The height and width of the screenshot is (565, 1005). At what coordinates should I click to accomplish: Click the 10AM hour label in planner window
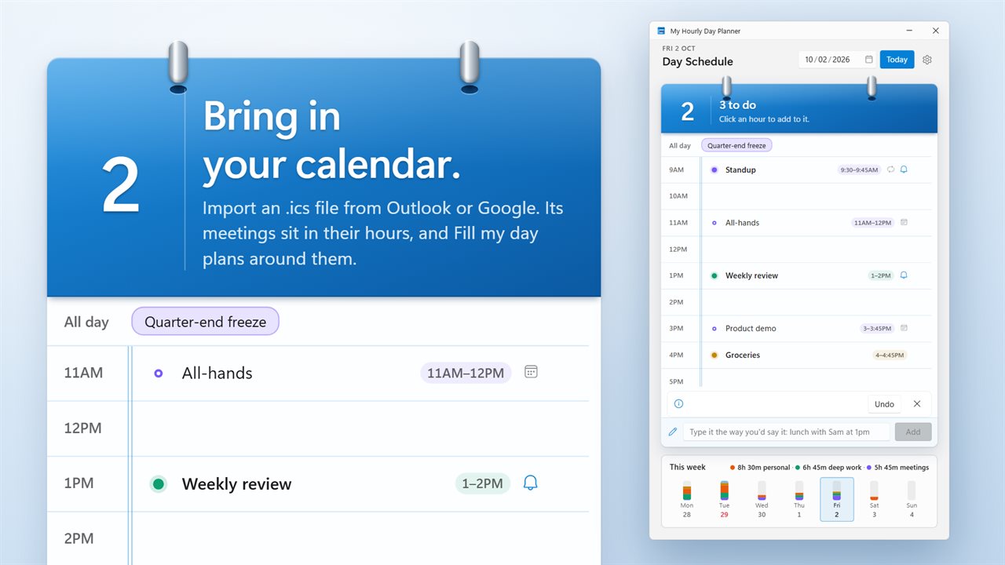tap(678, 196)
